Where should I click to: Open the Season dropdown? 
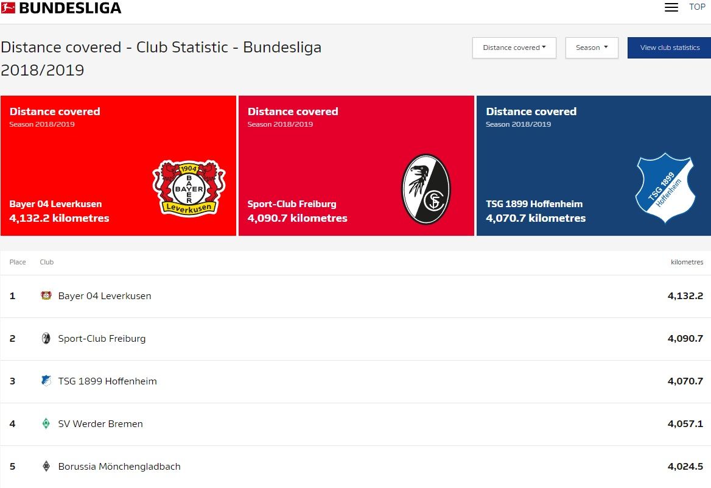[x=591, y=48]
